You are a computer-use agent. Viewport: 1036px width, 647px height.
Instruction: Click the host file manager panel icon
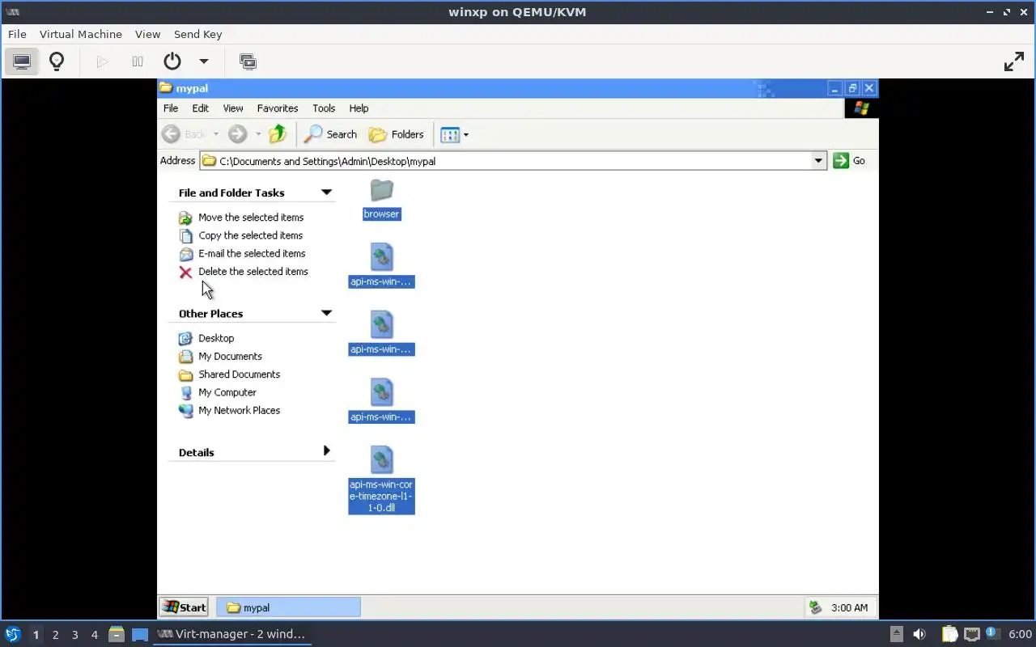116,634
